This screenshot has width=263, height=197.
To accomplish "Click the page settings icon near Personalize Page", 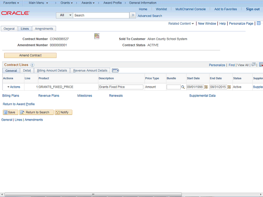I will coord(258,23).
